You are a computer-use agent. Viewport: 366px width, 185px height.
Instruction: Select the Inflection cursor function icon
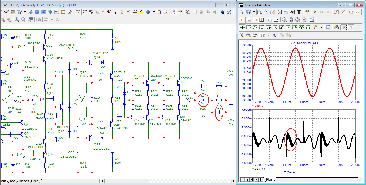(282, 27)
